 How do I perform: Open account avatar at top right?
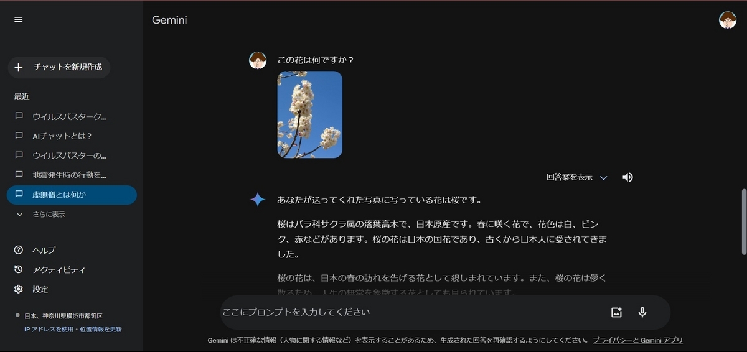[727, 20]
